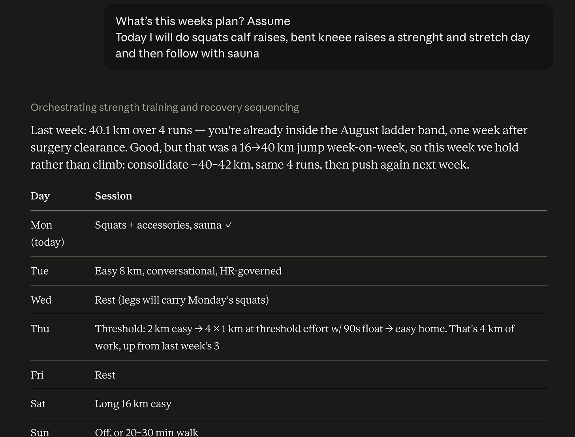Select the Sun day cell
The image size is (575, 437).
[x=40, y=432]
